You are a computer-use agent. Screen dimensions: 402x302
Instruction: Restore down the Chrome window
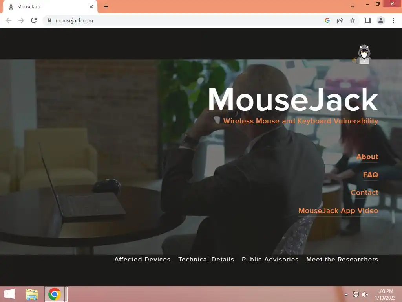click(378, 4)
